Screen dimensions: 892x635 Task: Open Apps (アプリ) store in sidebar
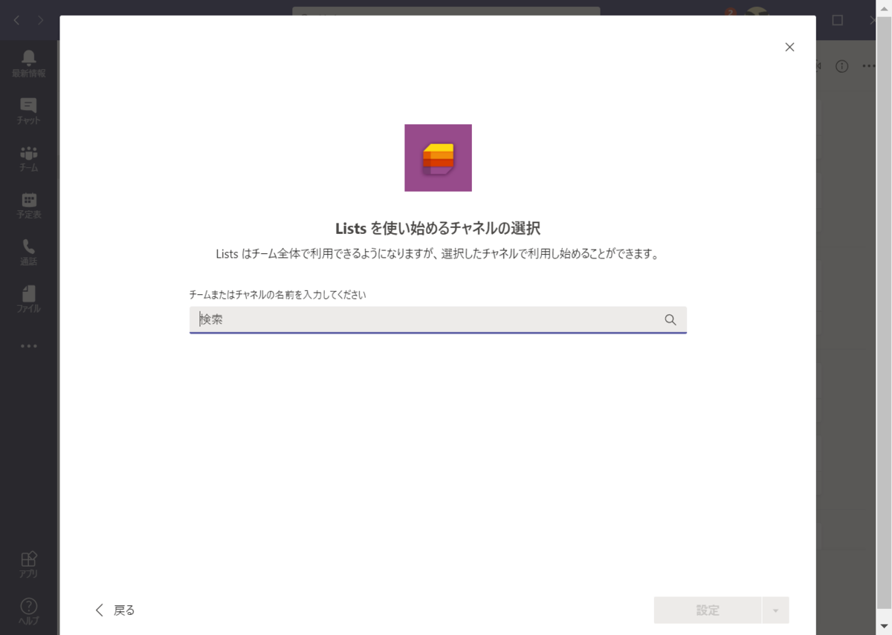click(29, 564)
